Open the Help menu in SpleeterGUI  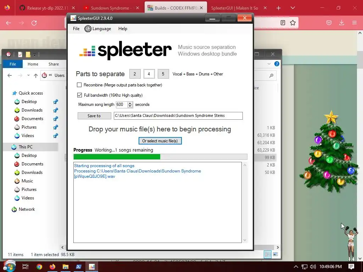[x=123, y=29]
